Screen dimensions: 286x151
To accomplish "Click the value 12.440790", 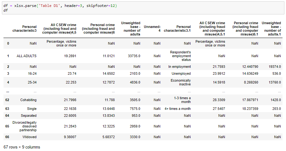I will (250, 67).
